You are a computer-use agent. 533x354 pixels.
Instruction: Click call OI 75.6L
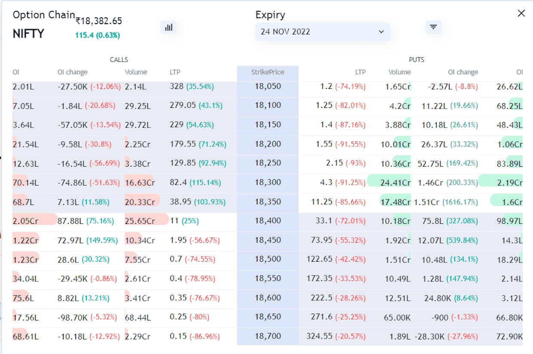[x=23, y=298]
